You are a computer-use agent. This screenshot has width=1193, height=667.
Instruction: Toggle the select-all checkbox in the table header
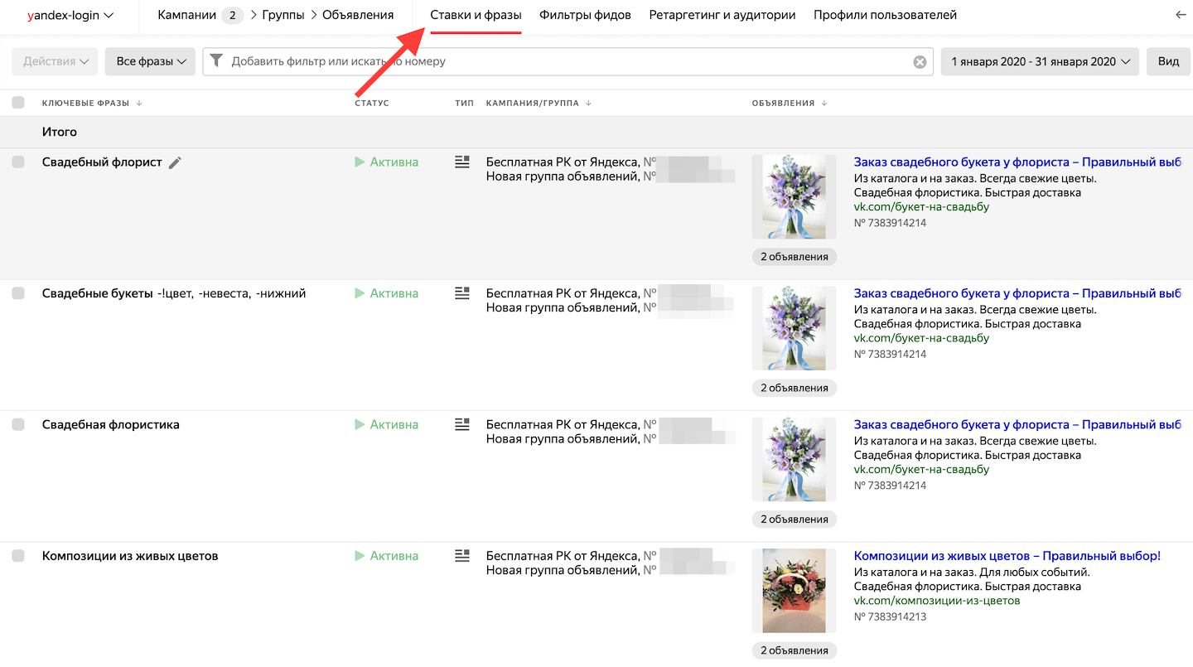click(x=18, y=103)
